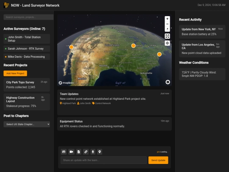229x172 pixels.
Task: Reset map bearing with compass icon
Action: 167,29
